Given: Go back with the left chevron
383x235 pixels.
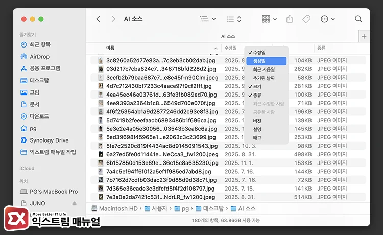Looking at the screenshot, I should click(x=99, y=19).
